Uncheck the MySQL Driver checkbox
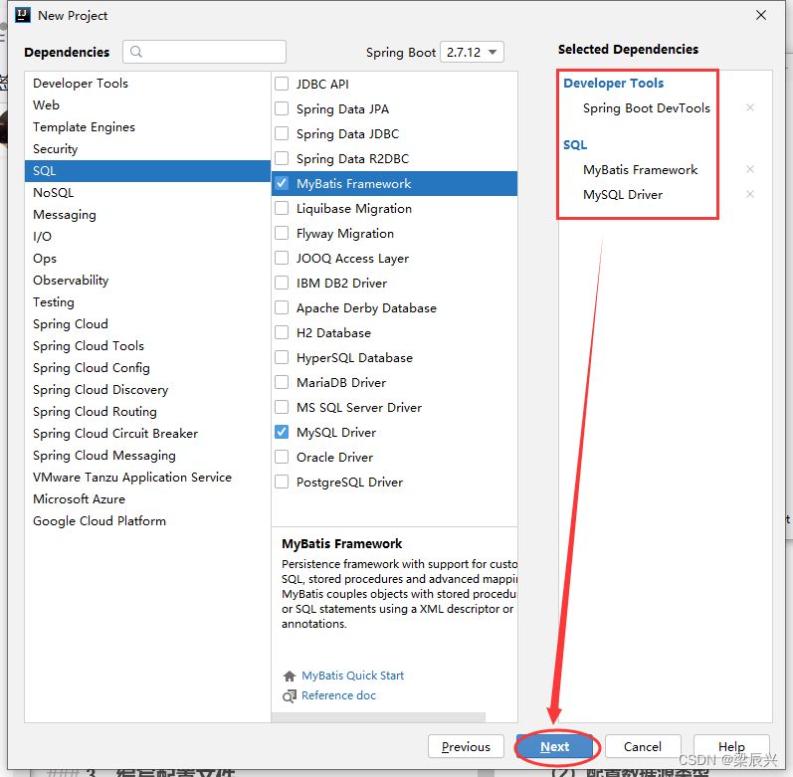This screenshot has width=793, height=777. coord(282,432)
